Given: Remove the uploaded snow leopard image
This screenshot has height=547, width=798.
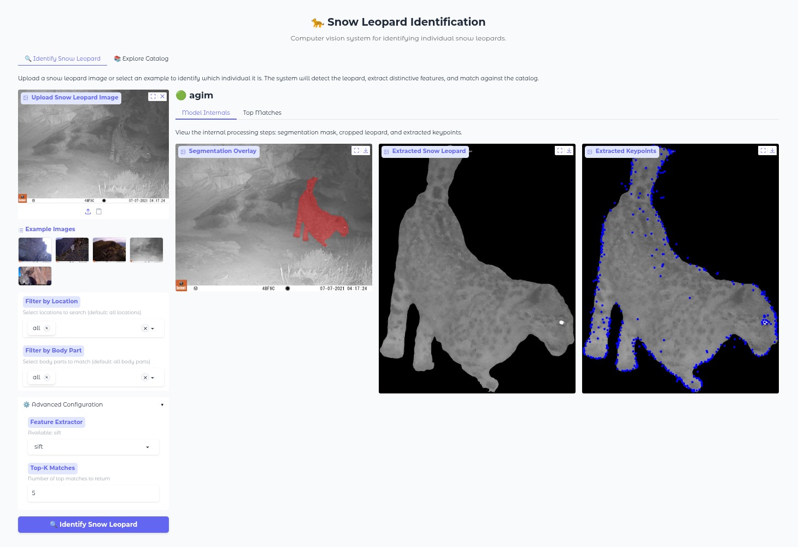Looking at the screenshot, I should coord(162,97).
